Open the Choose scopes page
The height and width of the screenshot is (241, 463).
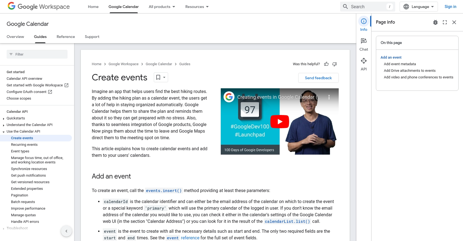pyautogui.click(x=19, y=98)
